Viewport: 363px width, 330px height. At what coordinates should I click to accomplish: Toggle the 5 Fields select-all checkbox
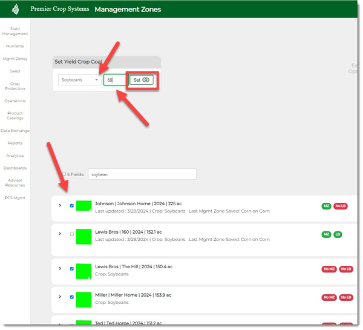tap(64, 174)
